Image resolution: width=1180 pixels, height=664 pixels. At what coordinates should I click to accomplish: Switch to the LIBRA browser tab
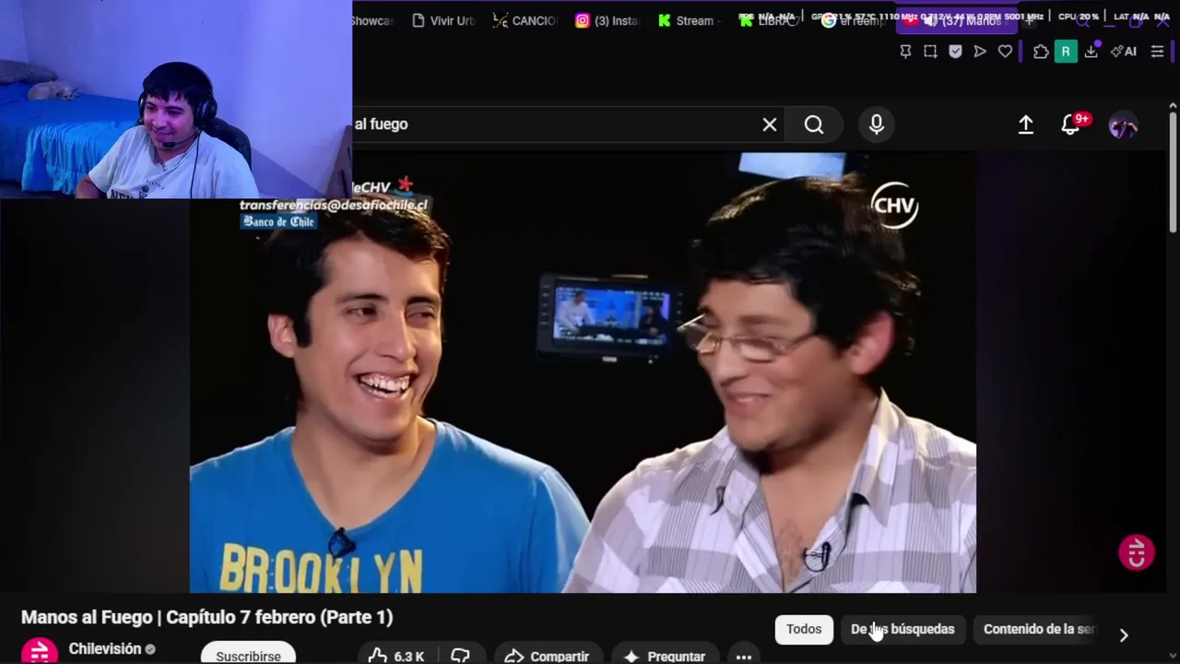coord(771,20)
